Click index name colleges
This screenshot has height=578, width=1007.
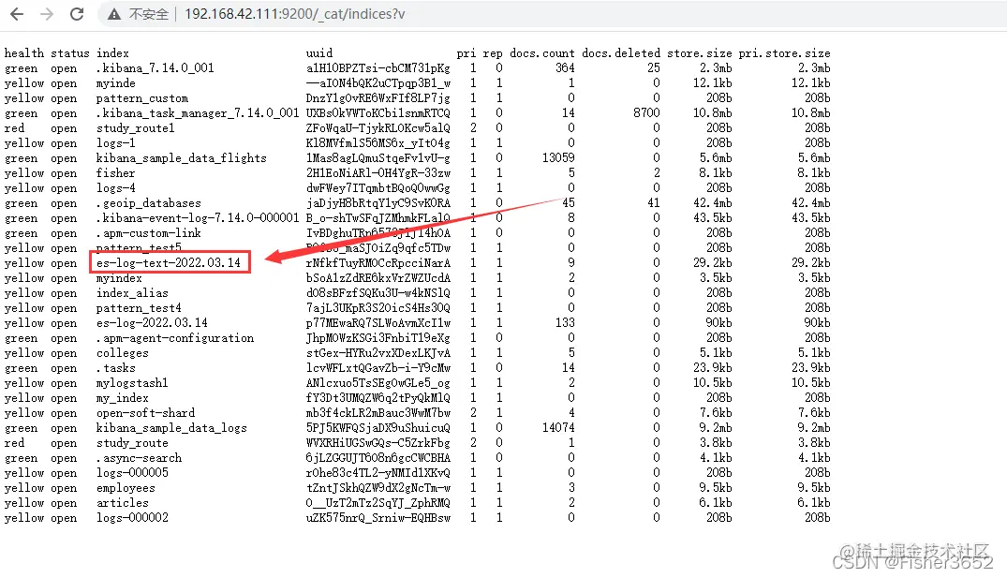click(x=122, y=352)
